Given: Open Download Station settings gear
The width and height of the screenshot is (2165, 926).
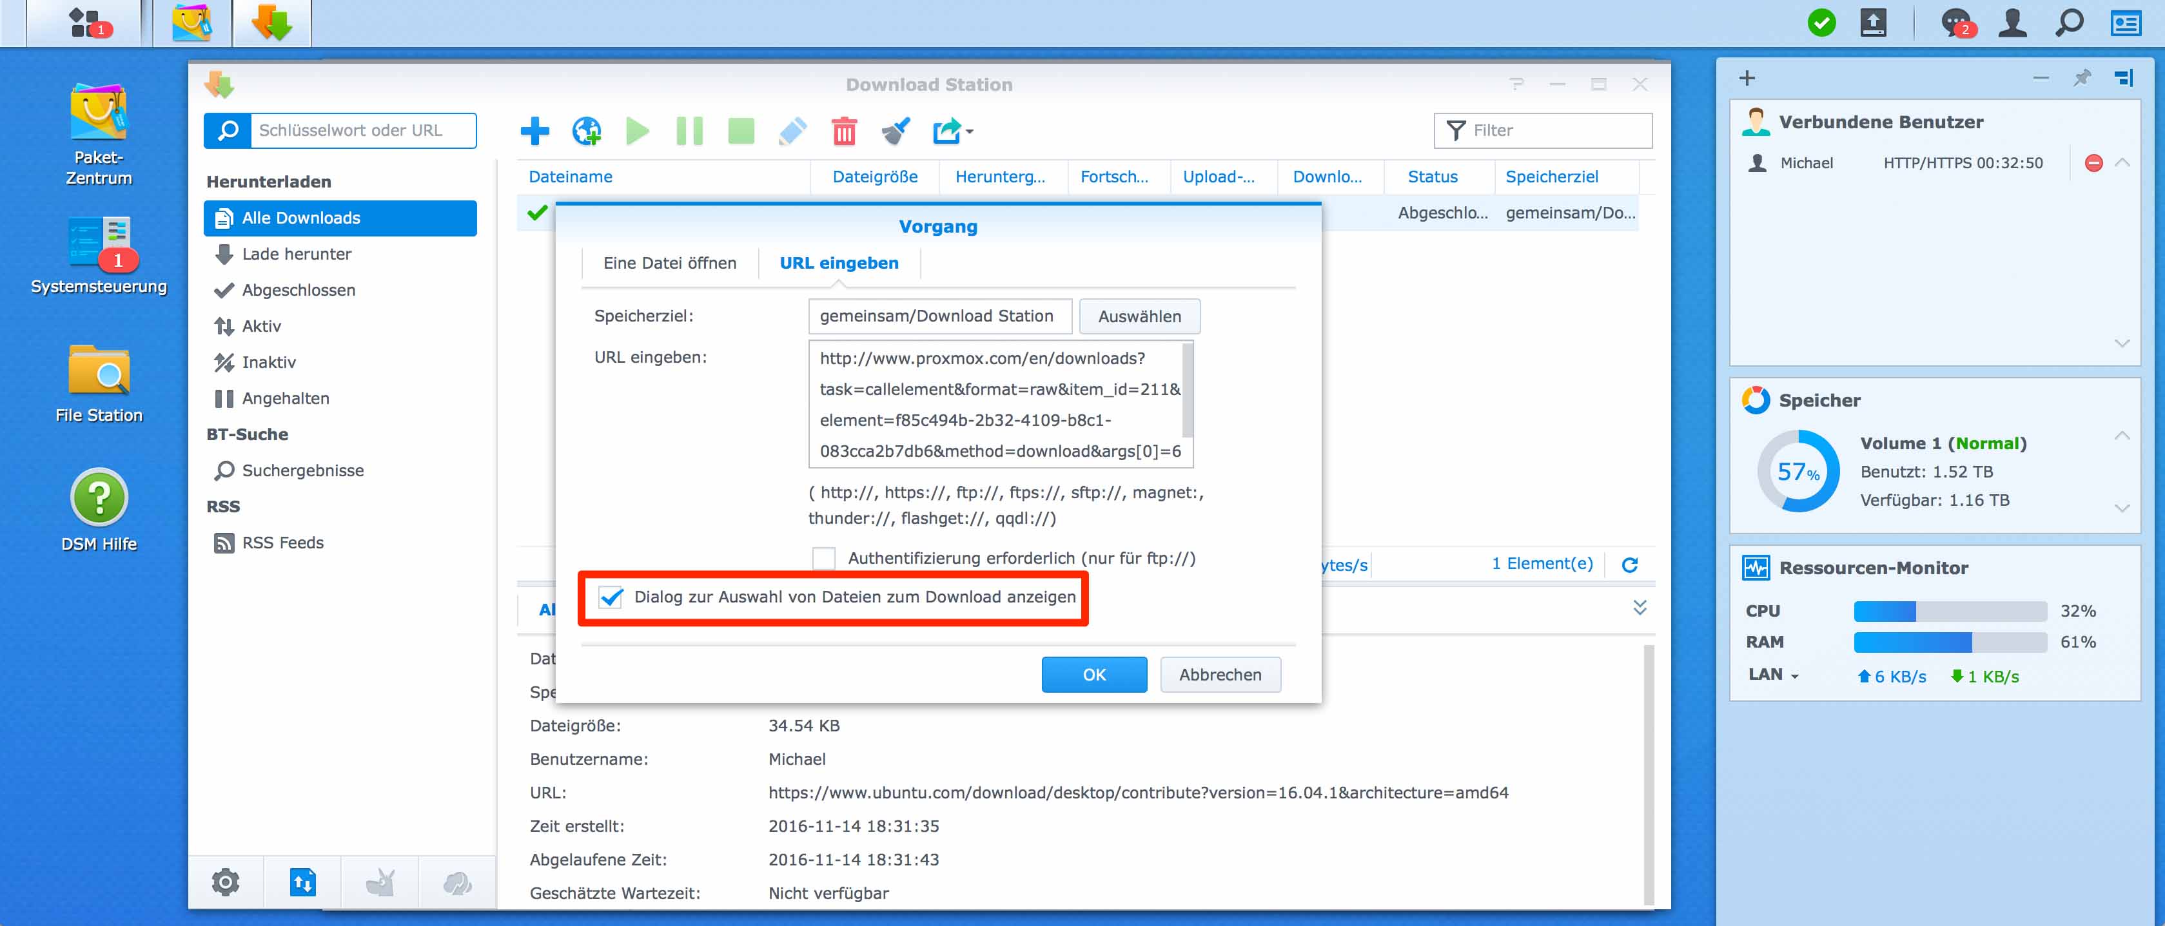Looking at the screenshot, I should 225,882.
